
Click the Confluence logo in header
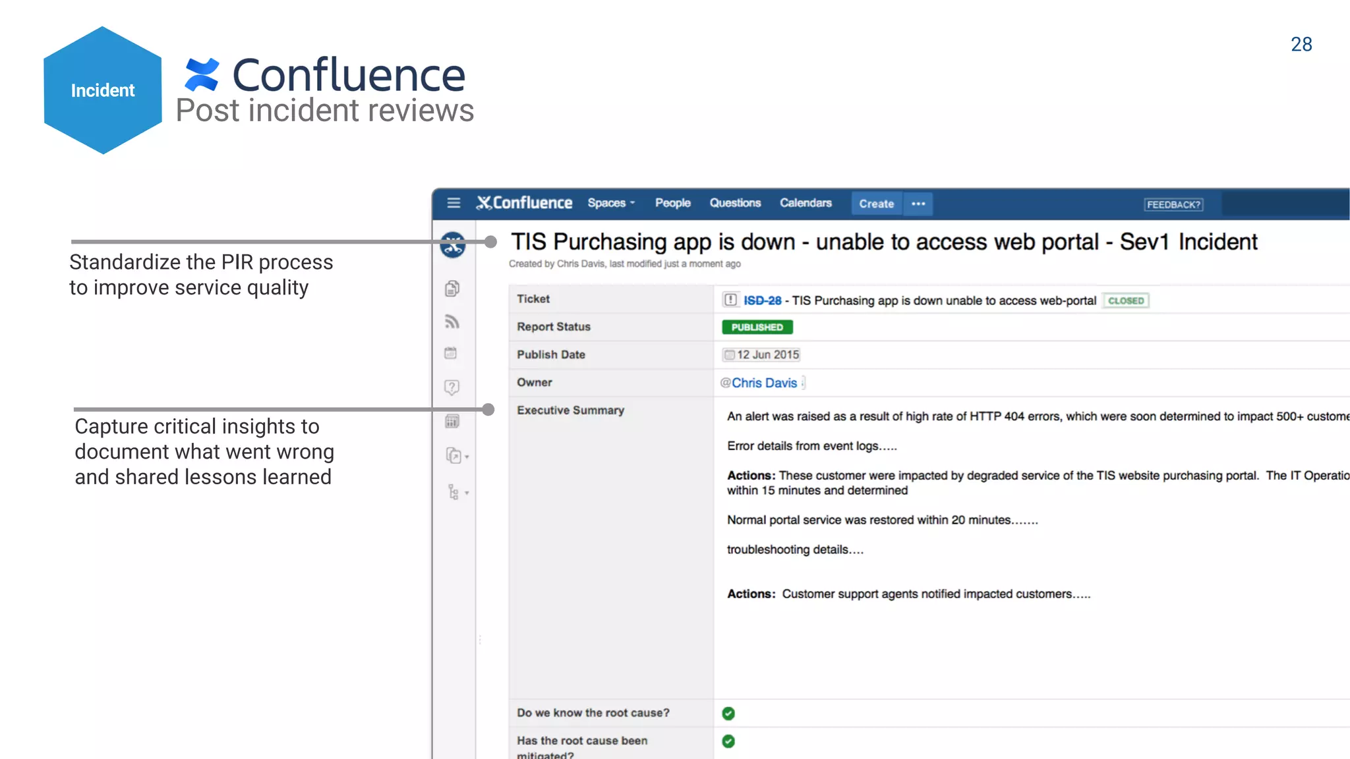pyautogui.click(x=525, y=203)
